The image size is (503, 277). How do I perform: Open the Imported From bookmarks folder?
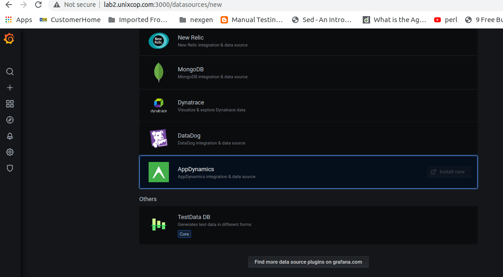pyautogui.click(x=138, y=20)
